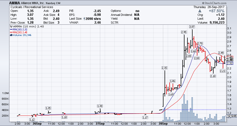Screen dimensions: 237x126
Task: Click the Volume histogram legend icon
Action: (x=11, y=35)
